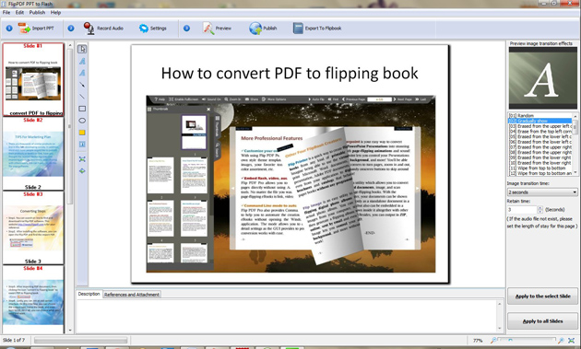Click the fit-to-screen icon in the status bar
Image resolution: width=581 pixels, height=349 pixels.
572,340
